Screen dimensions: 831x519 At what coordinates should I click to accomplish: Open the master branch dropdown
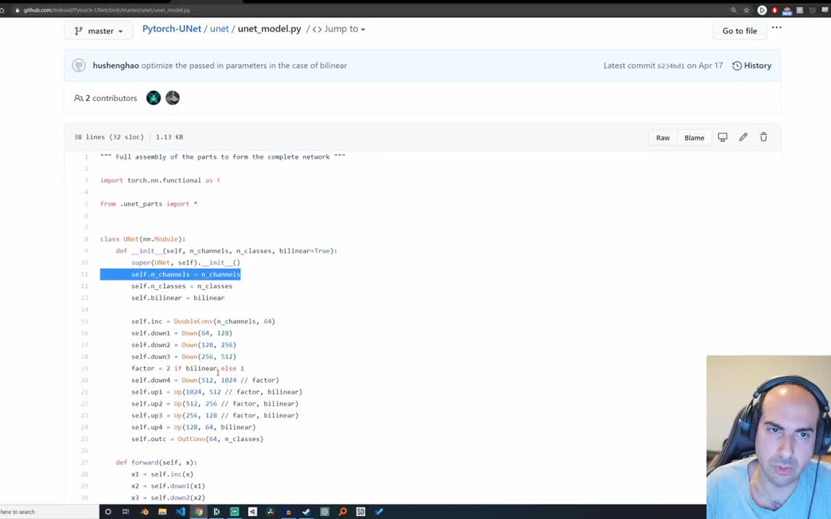[x=99, y=31]
